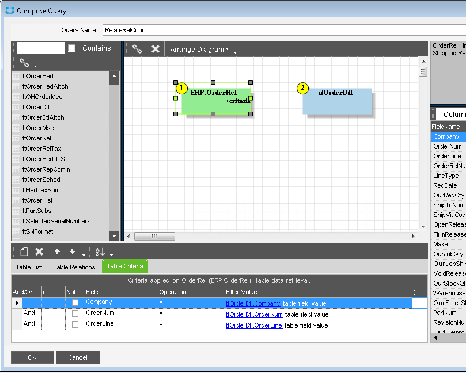Open the Arrange Diagram dropdown
The width and height of the screenshot is (466, 373).
tap(199, 50)
